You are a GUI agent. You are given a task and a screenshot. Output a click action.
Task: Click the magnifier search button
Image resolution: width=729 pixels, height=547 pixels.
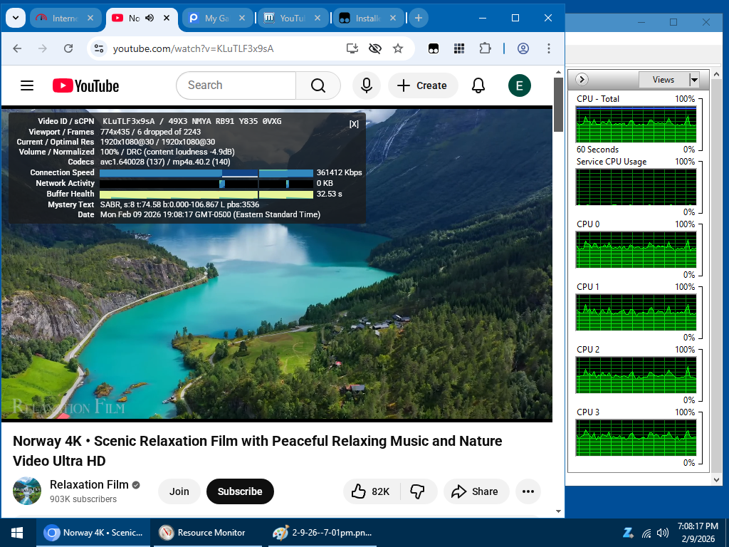pyautogui.click(x=318, y=85)
